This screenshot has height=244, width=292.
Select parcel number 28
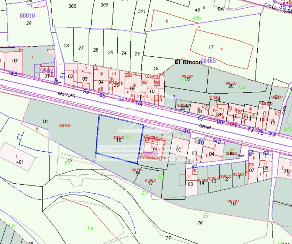coord(66,46)
